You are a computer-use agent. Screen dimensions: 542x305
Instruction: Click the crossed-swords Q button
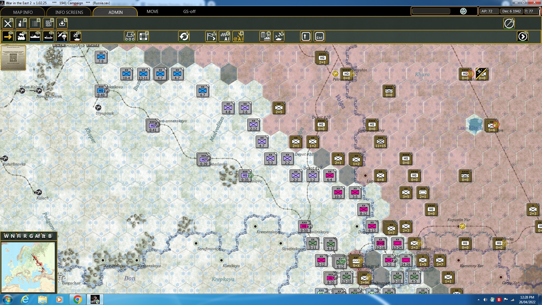click(8, 23)
